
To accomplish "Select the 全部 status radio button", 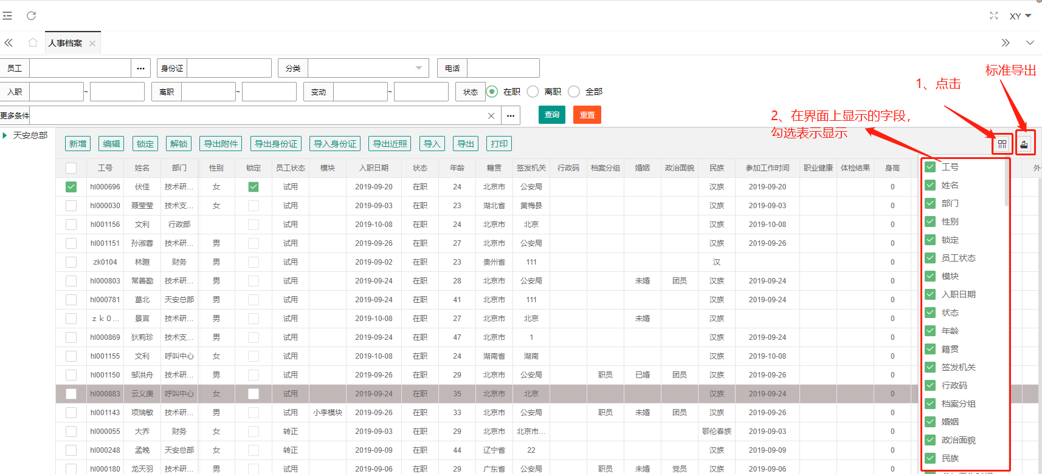I will click(x=574, y=92).
